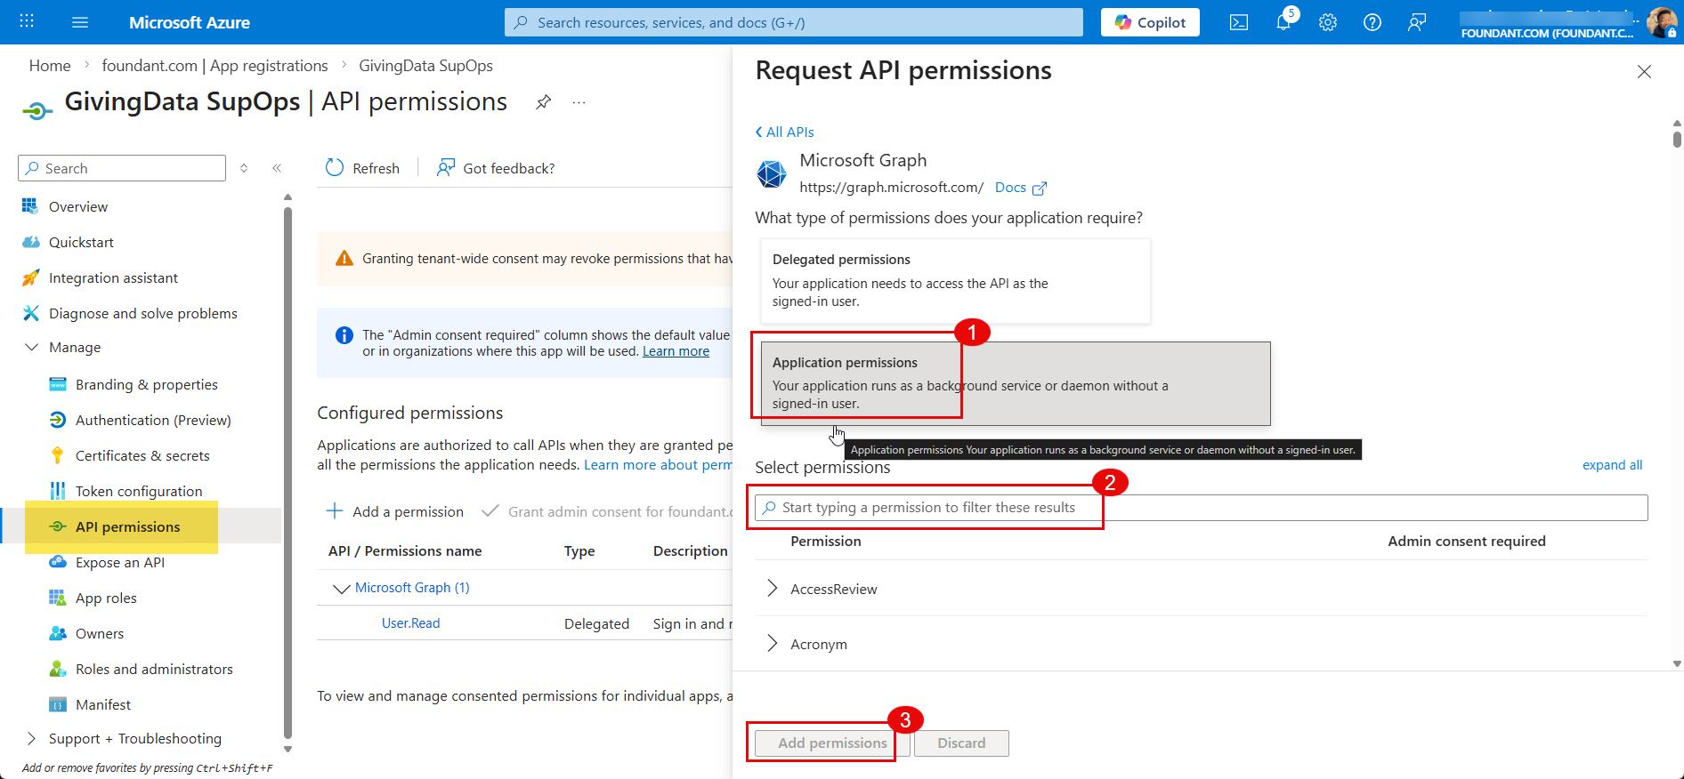Open more options ellipsis near title
This screenshot has height=779, width=1684.
(x=579, y=102)
